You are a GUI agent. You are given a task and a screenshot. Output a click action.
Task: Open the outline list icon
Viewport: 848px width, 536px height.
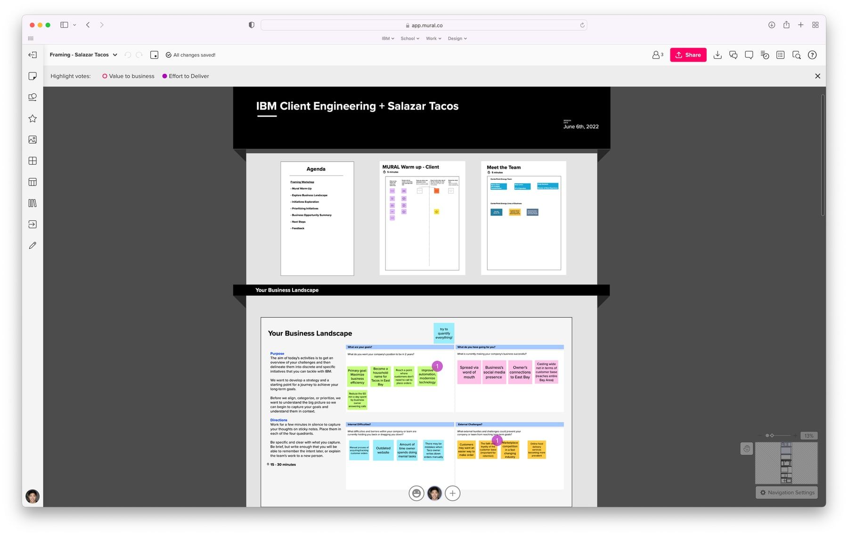tap(781, 55)
